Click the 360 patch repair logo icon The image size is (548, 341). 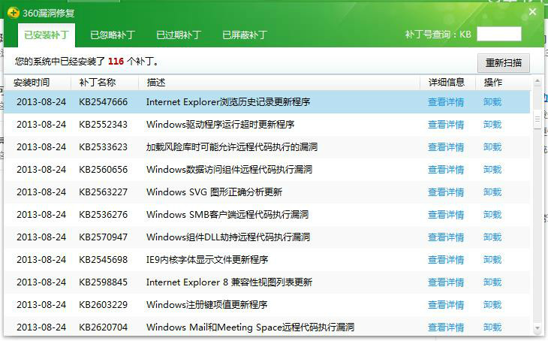click(x=14, y=14)
